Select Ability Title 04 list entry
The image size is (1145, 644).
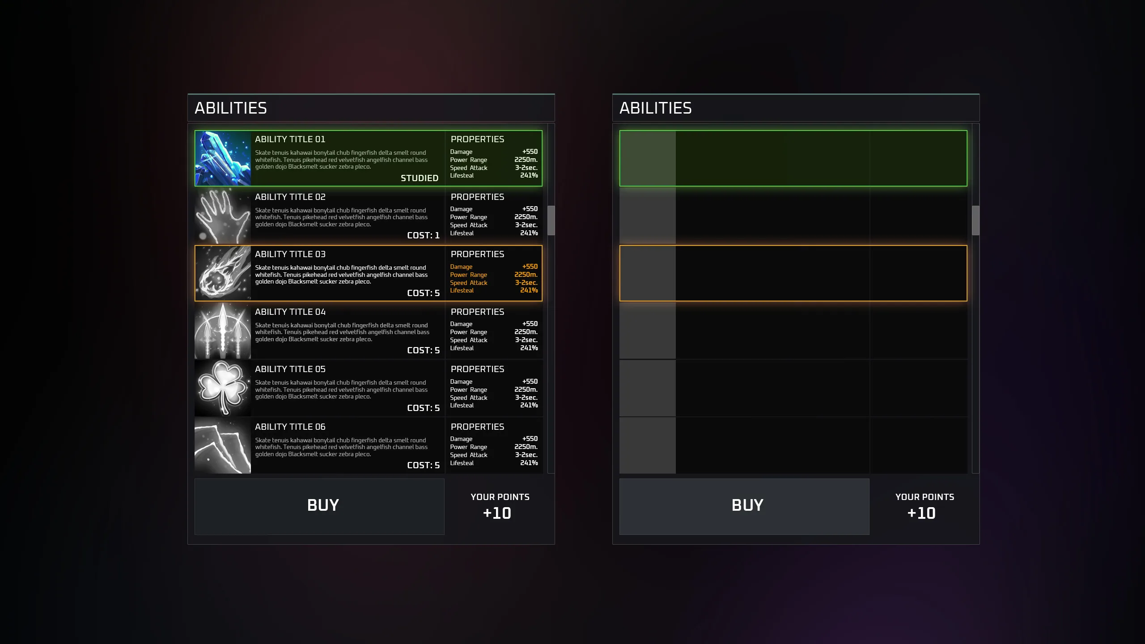[290, 312]
